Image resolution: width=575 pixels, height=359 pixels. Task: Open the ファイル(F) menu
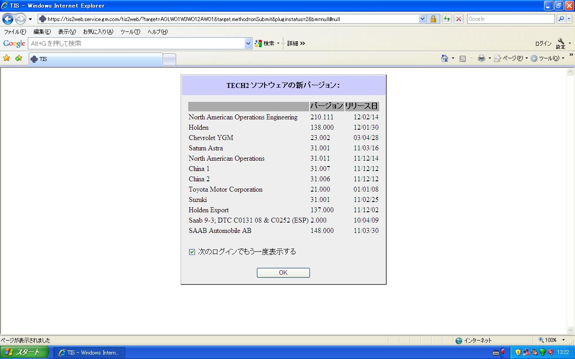15,32
